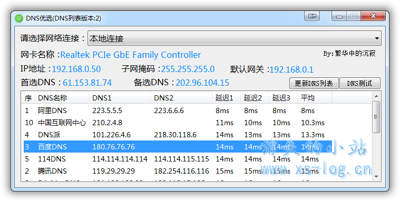Sort by the 平均 column header
Screen dimensions: 400x202
tap(315, 98)
